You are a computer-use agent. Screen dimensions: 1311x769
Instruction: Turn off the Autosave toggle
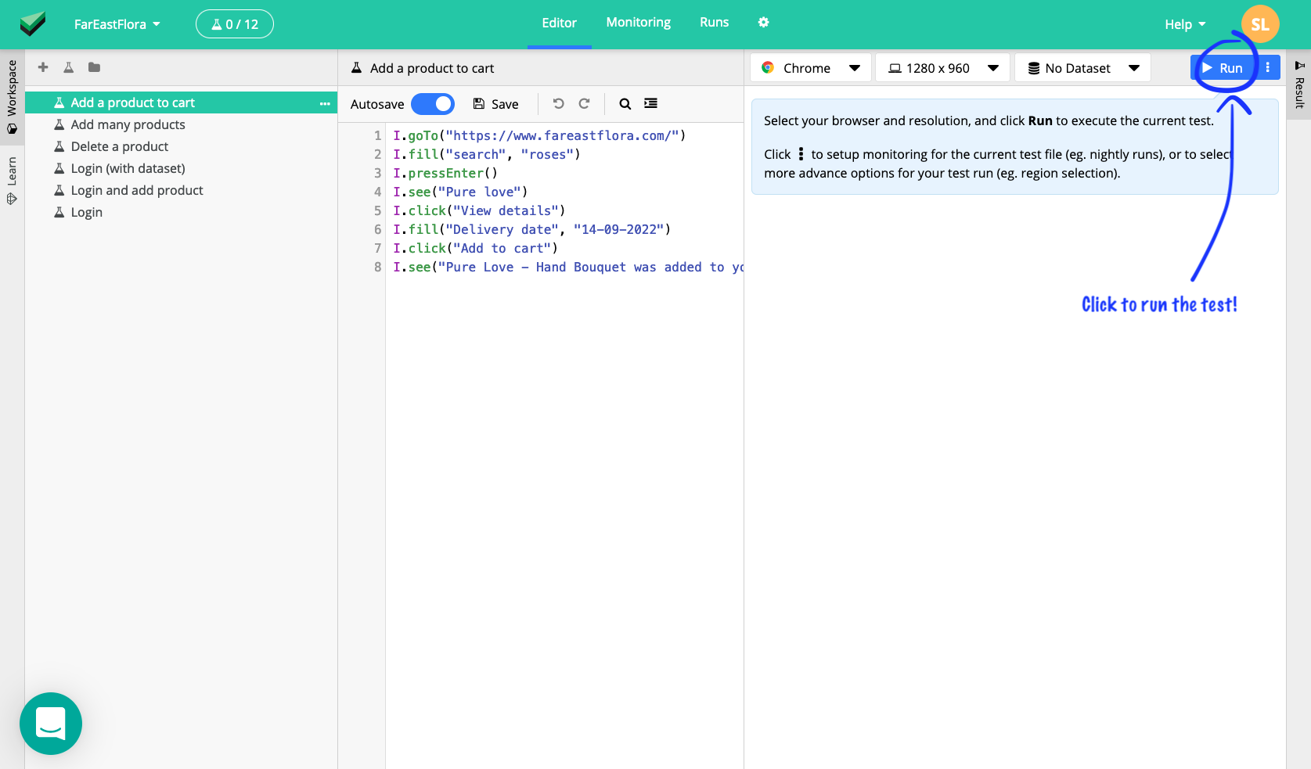433,104
